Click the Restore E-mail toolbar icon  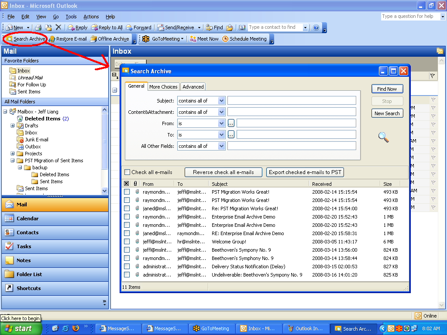click(52, 39)
